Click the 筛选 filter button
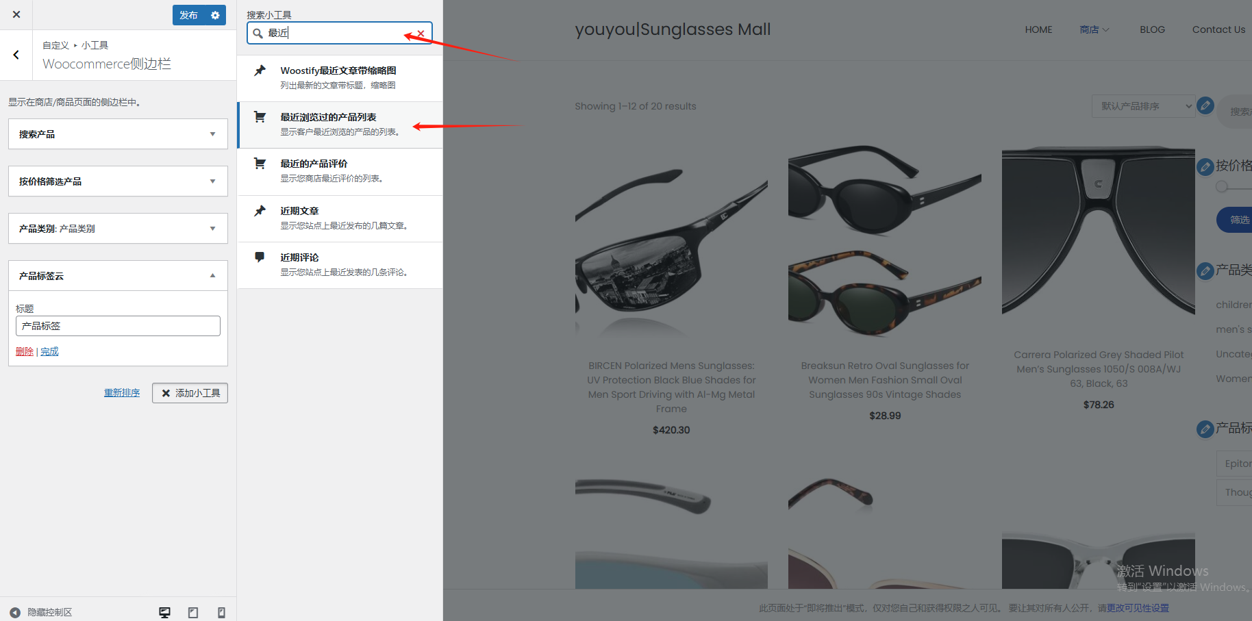1252x621 pixels. (1236, 220)
